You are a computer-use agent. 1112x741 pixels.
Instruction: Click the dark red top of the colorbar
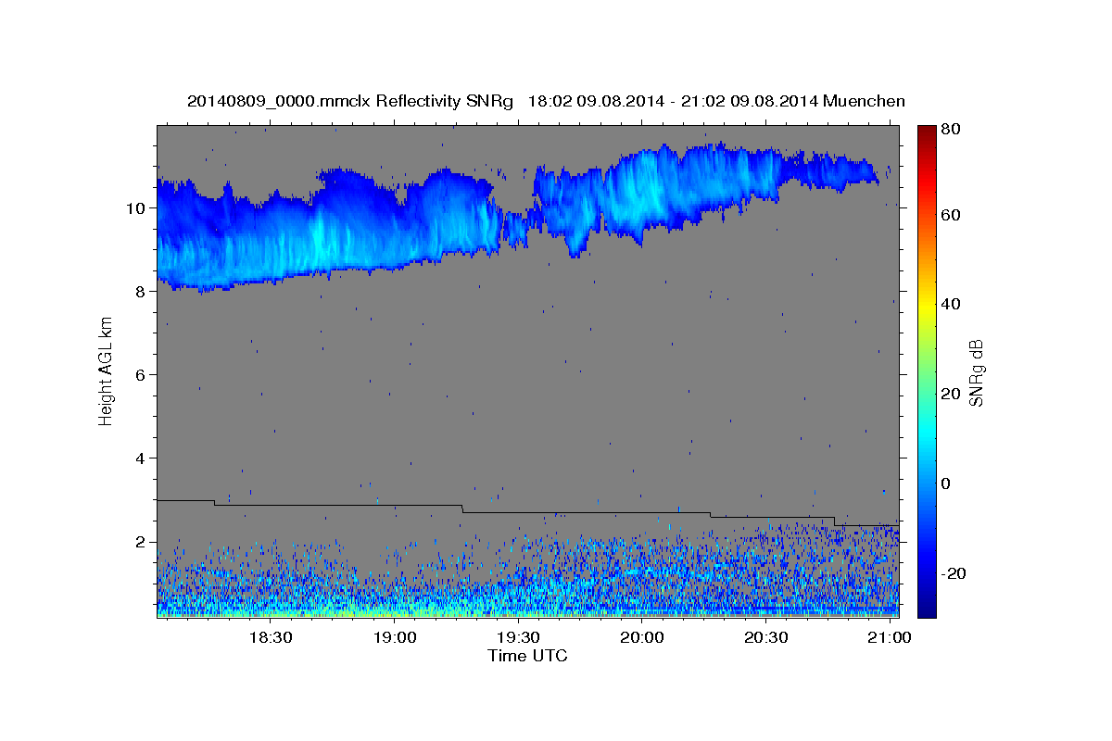927,132
